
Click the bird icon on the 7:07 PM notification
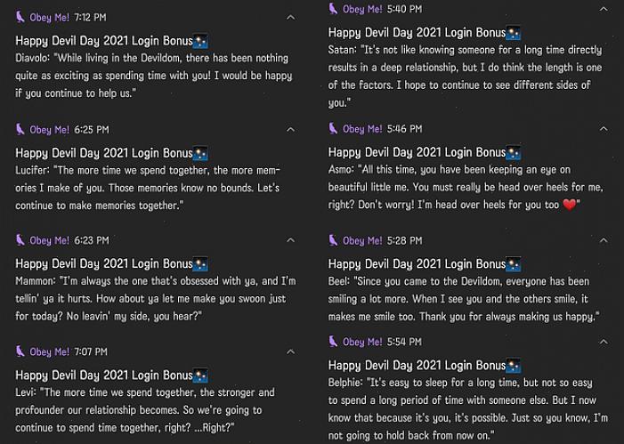click(x=20, y=351)
